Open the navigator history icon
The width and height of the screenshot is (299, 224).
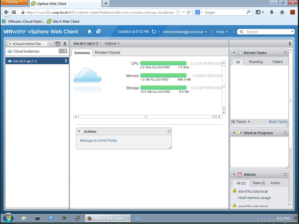(x=58, y=44)
